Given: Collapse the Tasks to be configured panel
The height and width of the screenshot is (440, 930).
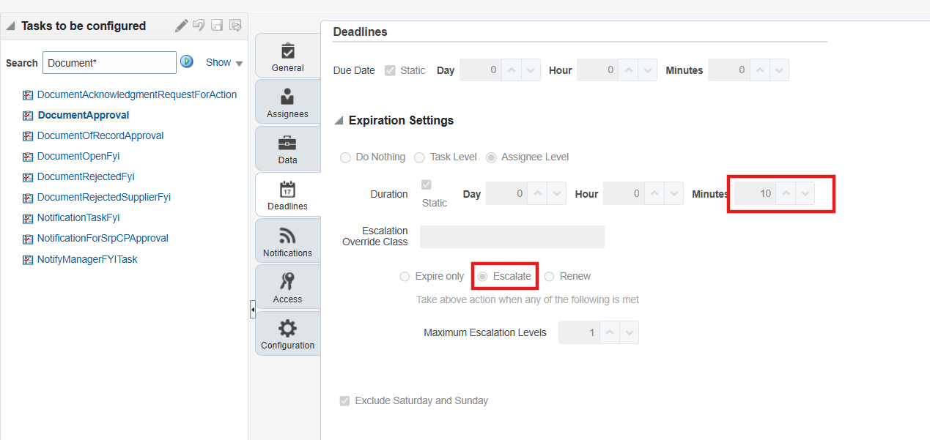Looking at the screenshot, I should (x=10, y=25).
